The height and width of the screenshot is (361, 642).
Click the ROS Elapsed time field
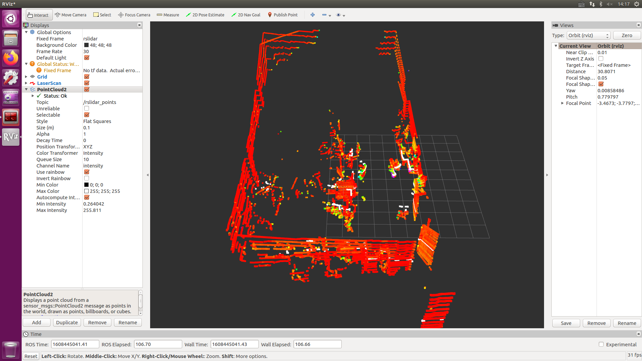[x=158, y=344]
